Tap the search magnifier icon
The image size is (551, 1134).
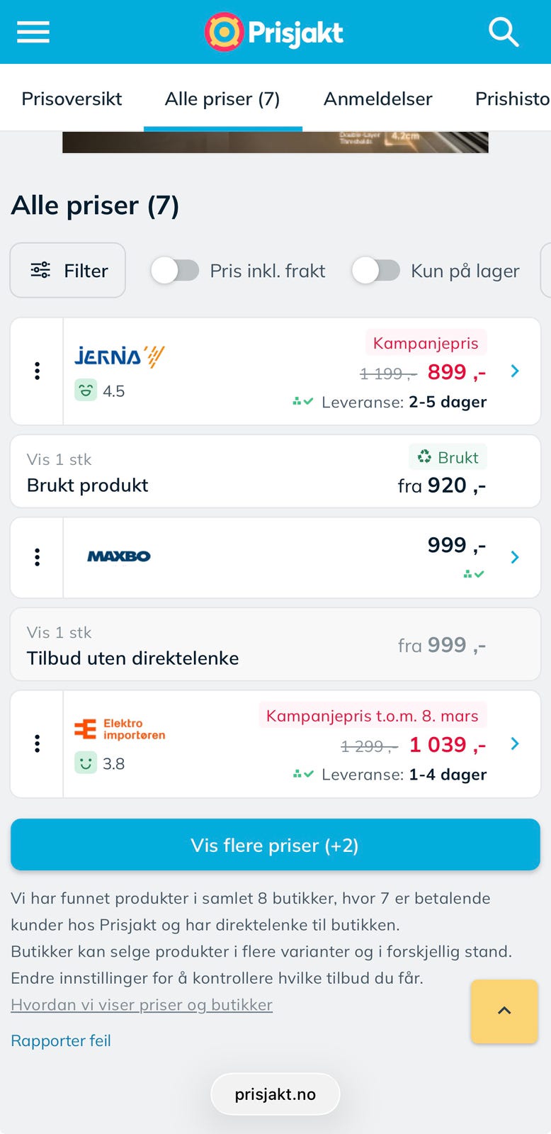point(504,32)
